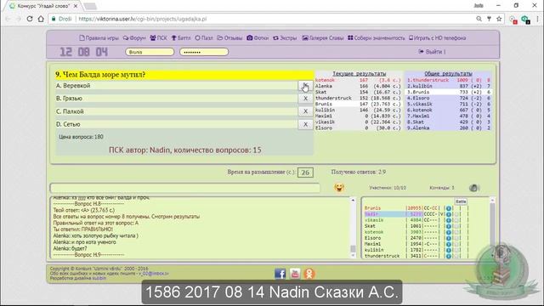Open the Odnoklassniki social icon
This screenshot has width=544, height=306.
309,274
